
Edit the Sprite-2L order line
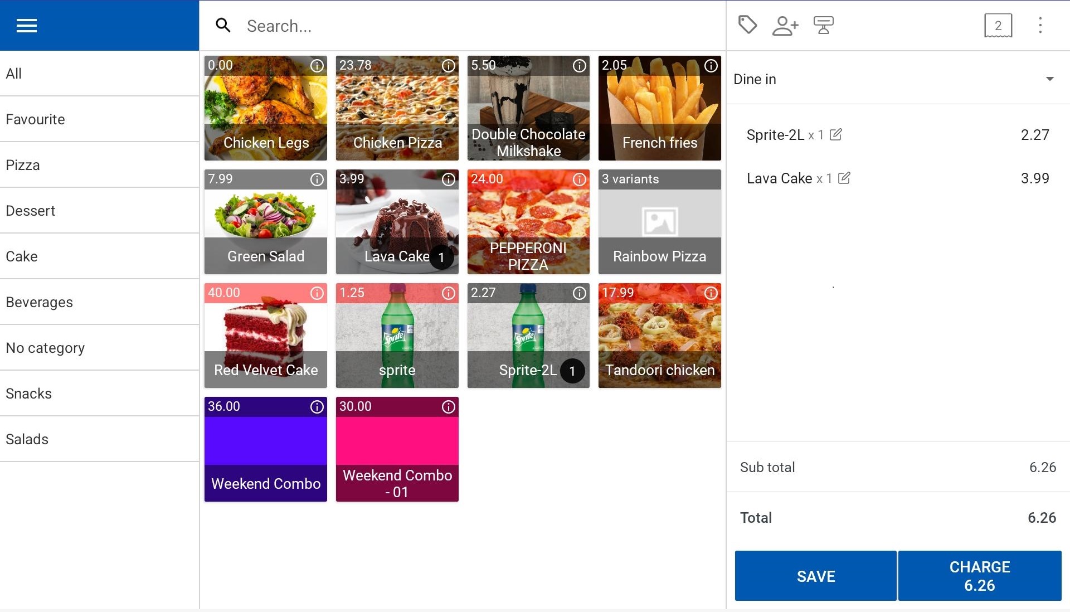[x=835, y=135]
